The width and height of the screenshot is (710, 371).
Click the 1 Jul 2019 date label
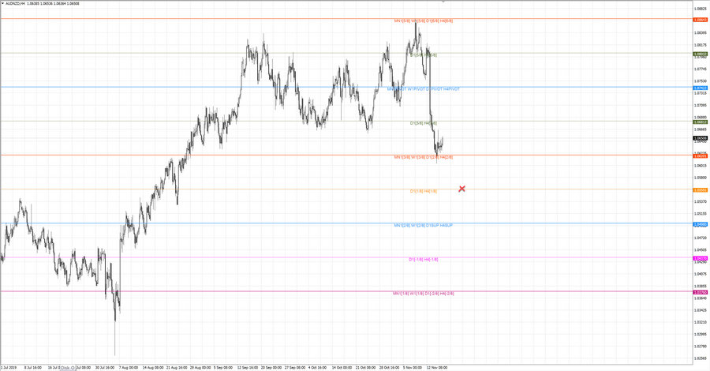[9, 368]
